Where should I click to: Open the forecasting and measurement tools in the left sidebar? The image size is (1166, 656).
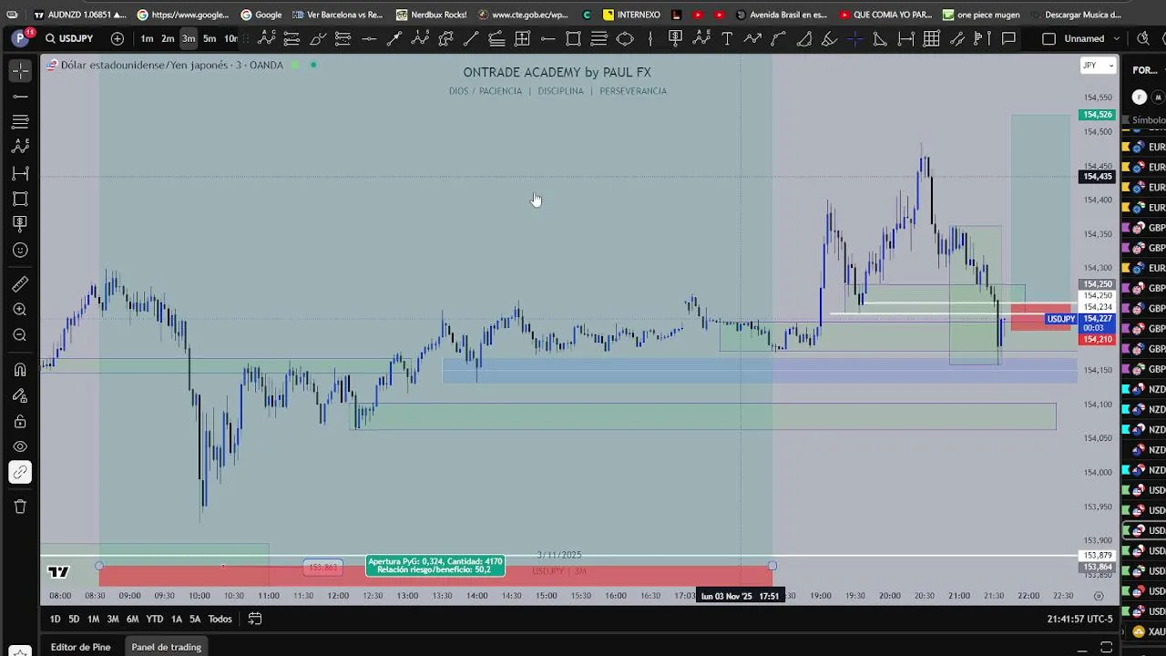tap(20, 173)
